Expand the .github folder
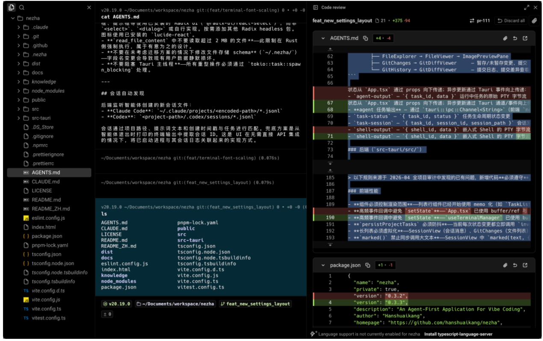This screenshot has height=341, width=543. 19,45
